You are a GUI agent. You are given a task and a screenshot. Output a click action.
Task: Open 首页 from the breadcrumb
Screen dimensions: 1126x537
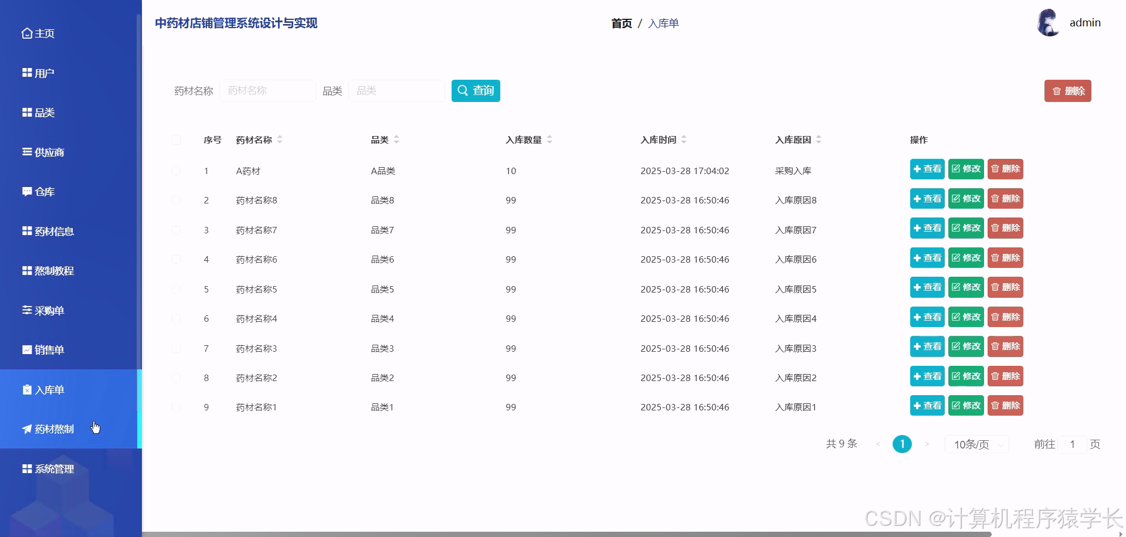pos(621,23)
